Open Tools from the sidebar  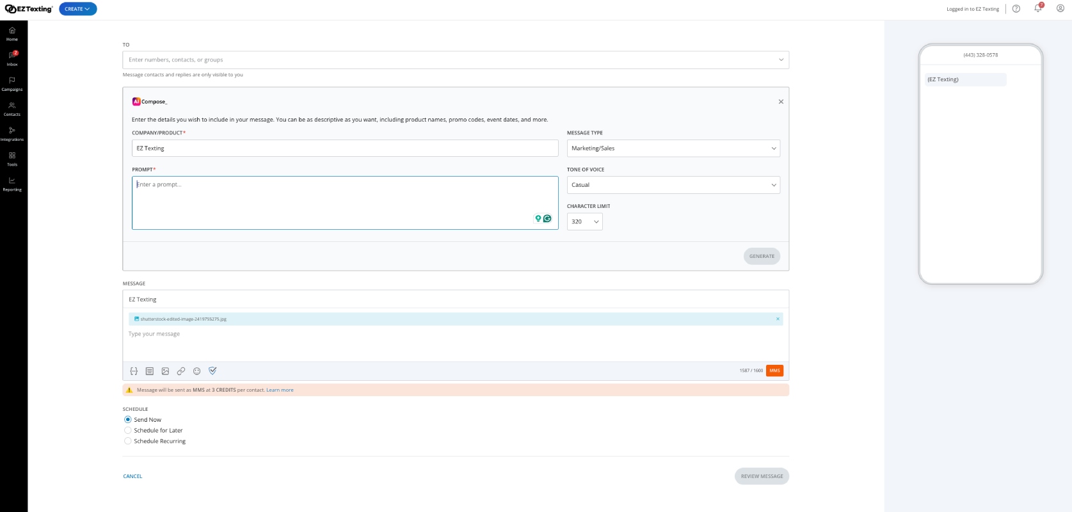tap(12, 159)
